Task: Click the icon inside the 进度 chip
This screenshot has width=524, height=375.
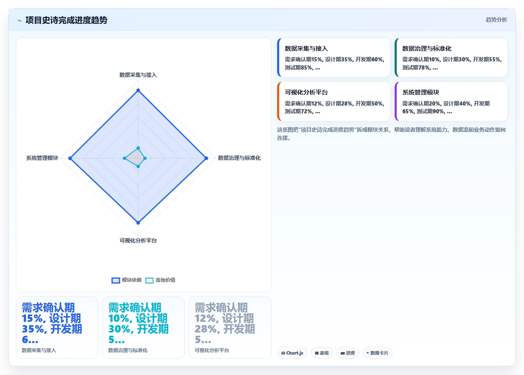Action: (342, 353)
